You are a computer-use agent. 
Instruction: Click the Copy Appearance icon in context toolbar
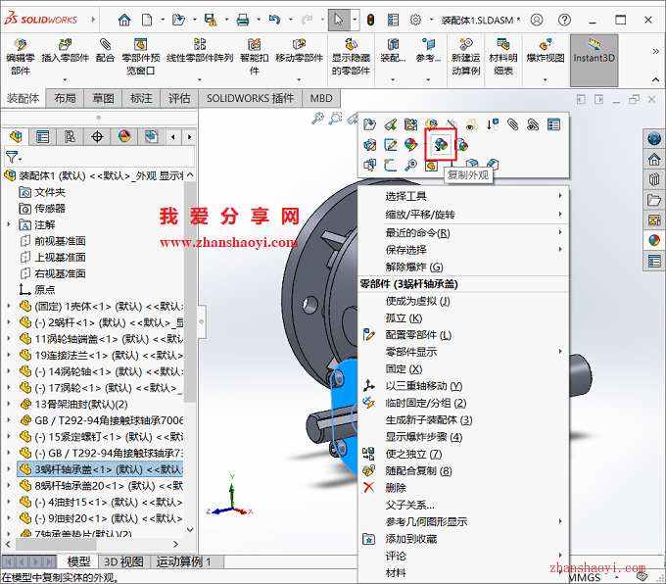point(441,145)
